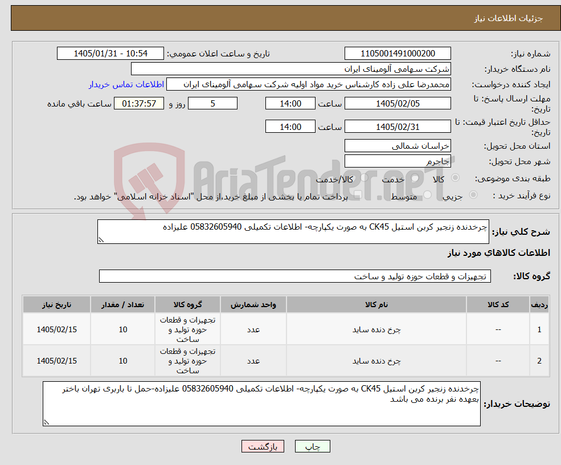Viewport: 561px width, 465px height.
Task: Click the price validity date 1405/02/31
Action: tap(398, 127)
